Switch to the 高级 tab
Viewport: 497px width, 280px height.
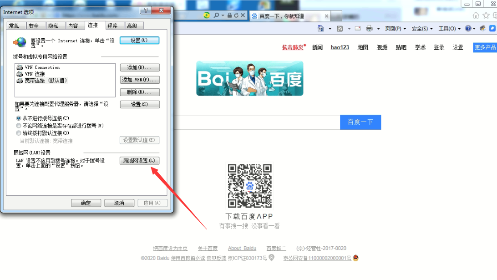[132, 25]
